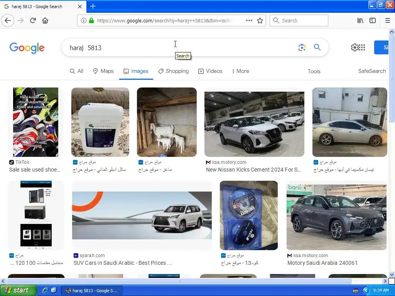Image resolution: width=395 pixels, height=296 pixels.
Task: Toggle the sidebar view icon
Action: (x=373, y=20)
